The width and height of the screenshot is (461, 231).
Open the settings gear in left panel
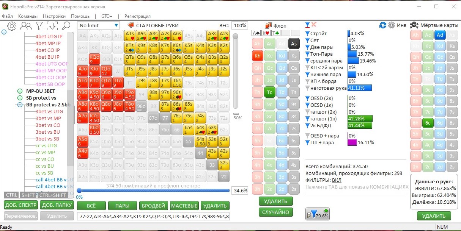12,26
